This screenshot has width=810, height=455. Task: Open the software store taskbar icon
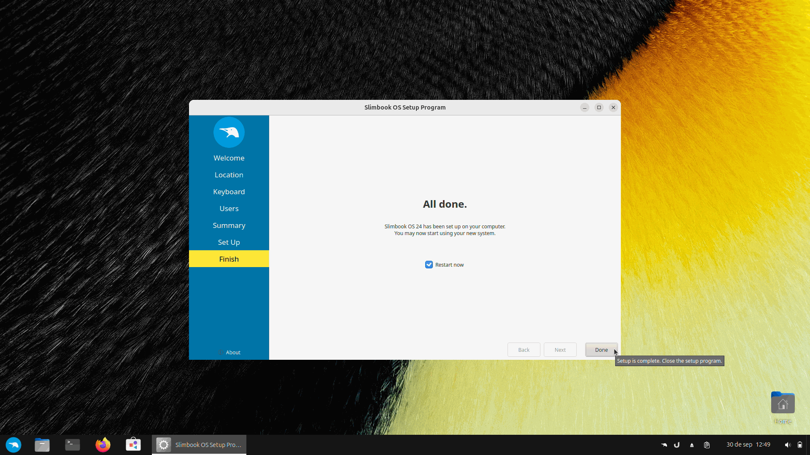[133, 445]
